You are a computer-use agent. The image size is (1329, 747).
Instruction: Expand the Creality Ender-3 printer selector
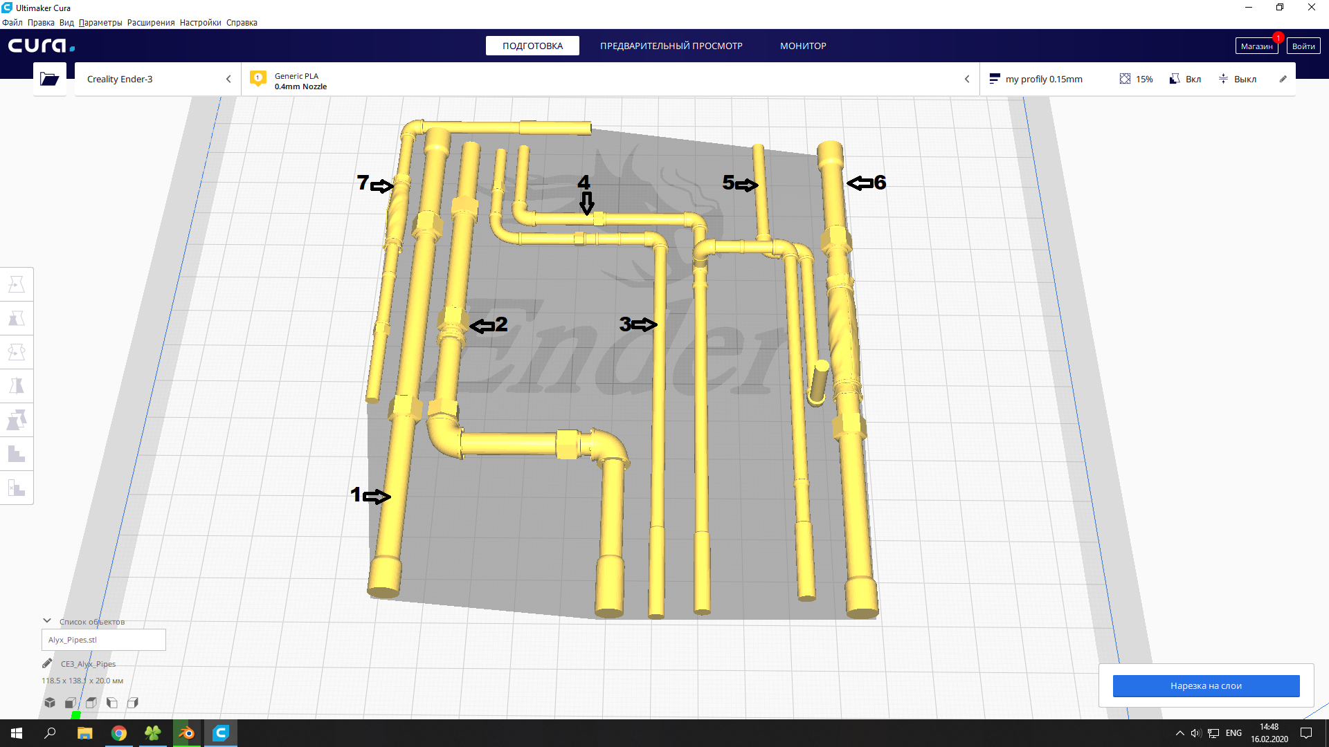coord(158,79)
